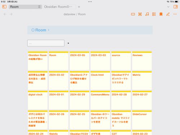
Task: Switch to the Obsidian Roomの… tab
Action: coord(59,7)
